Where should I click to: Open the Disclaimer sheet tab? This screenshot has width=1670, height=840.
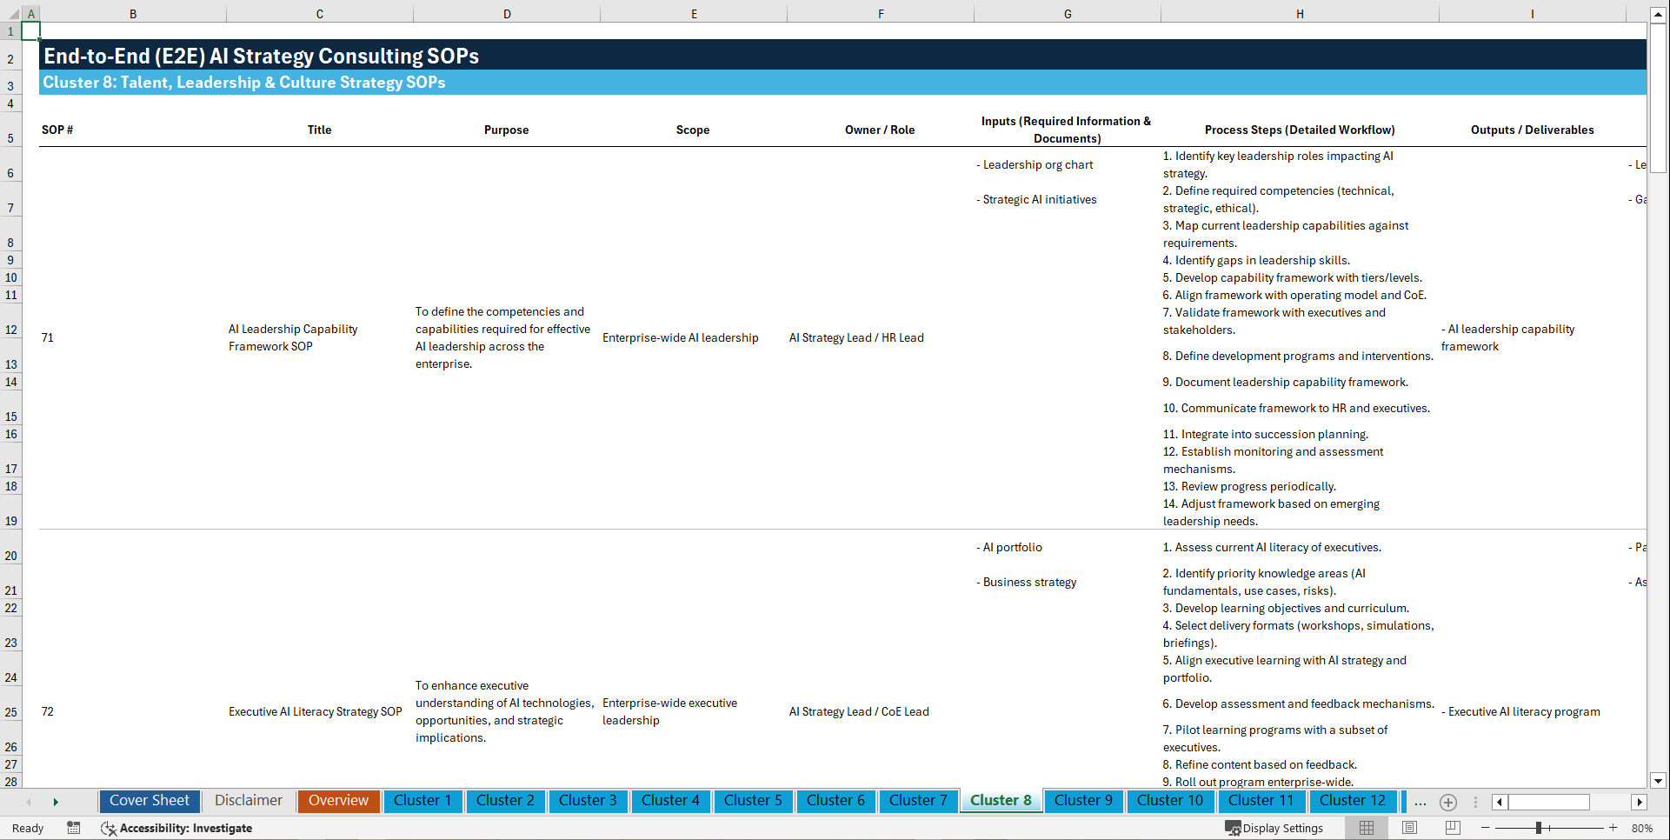(x=248, y=801)
